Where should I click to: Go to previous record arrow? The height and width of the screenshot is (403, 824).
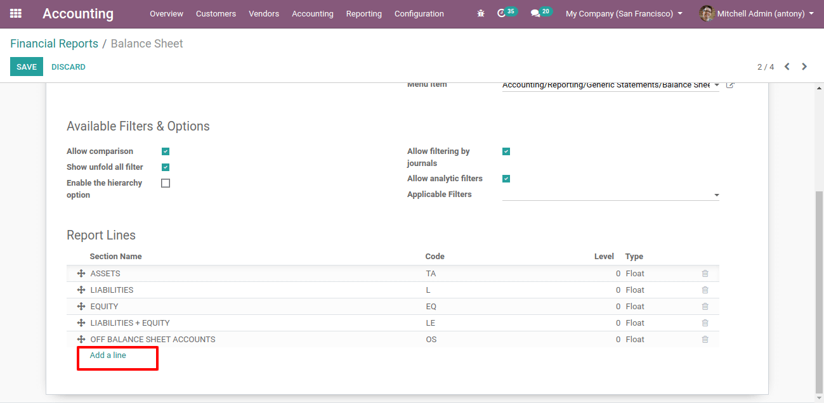[x=787, y=67]
